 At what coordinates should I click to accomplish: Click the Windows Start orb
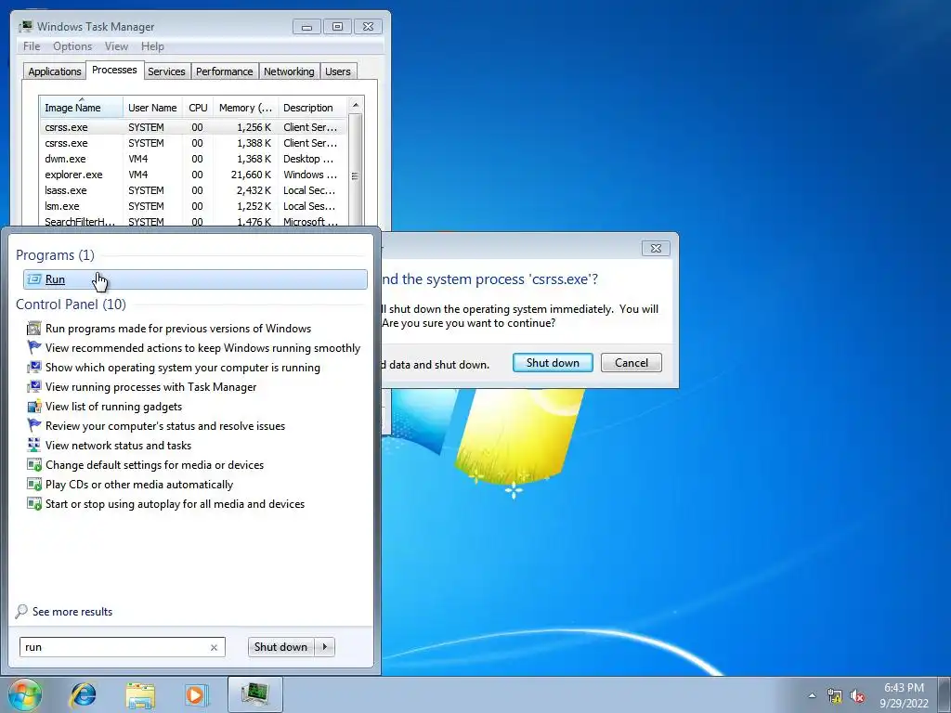[25, 694]
